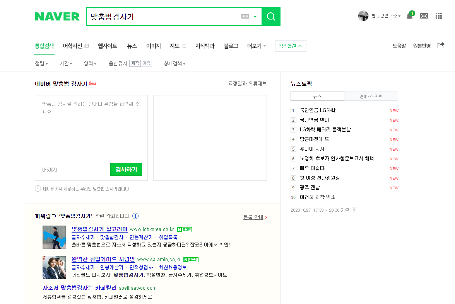Click the saramin ad thumbnail image
The height and width of the screenshot is (304, 455).
point(54,267)
